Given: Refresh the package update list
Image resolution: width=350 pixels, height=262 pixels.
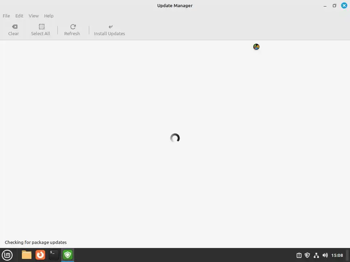Looking at the screenshot, I should pos(72,30).
